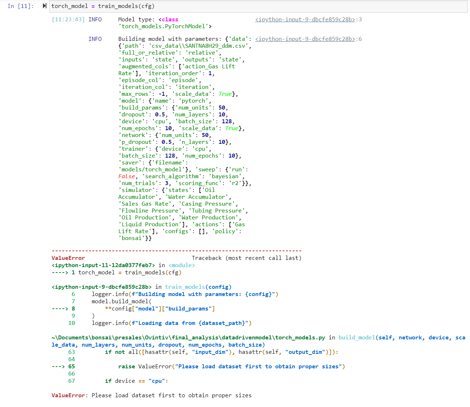
Task: Click the [11:23:43] timestamp in the log
Action: tap(68, 20)
